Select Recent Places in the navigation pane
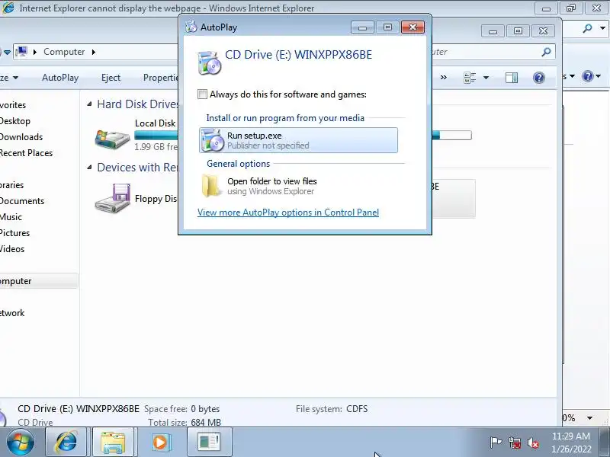 (26, 153)
